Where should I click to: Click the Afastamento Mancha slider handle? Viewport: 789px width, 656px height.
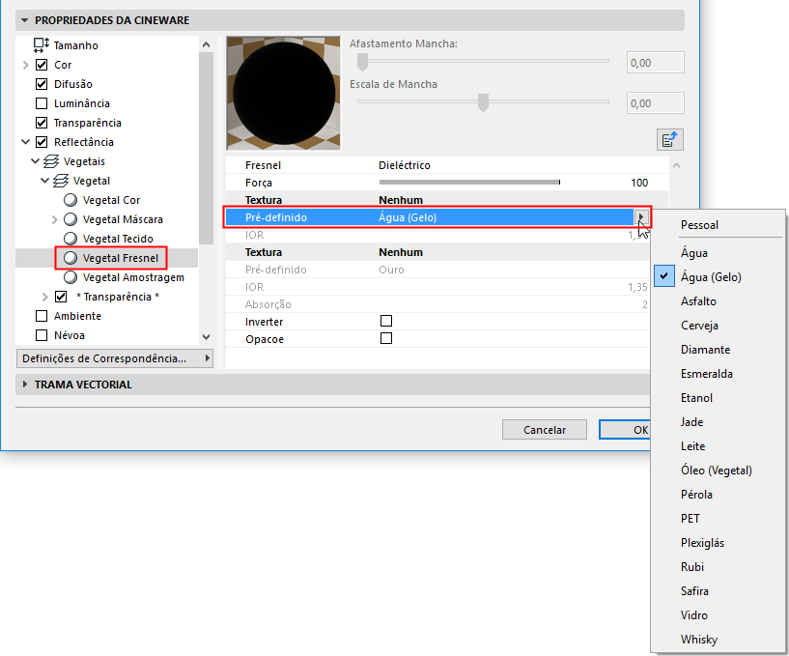pyautogui.click(x=362, y=62)
